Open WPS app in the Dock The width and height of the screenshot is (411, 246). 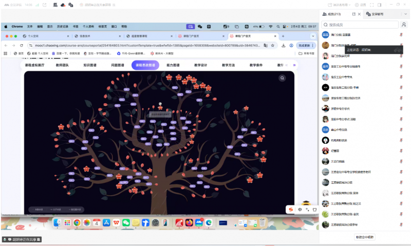(116, 222)
